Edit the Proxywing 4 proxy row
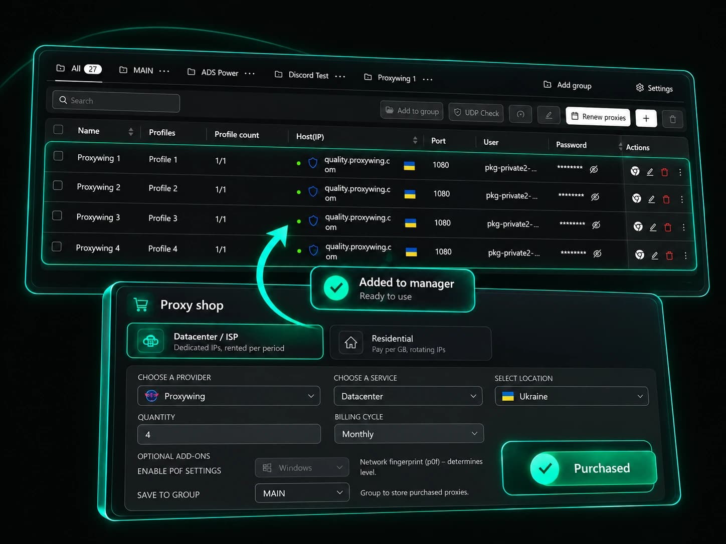 point(655,255)
